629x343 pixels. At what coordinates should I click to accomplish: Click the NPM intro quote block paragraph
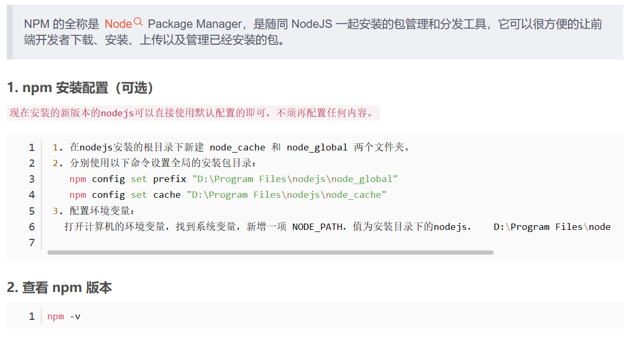pos(314,32)
